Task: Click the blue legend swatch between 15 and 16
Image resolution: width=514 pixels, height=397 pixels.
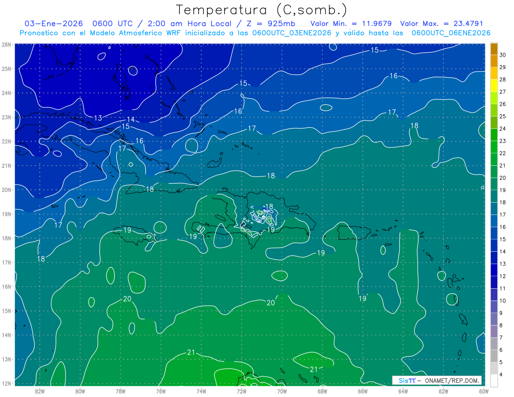Action: [x=494, y=233]
